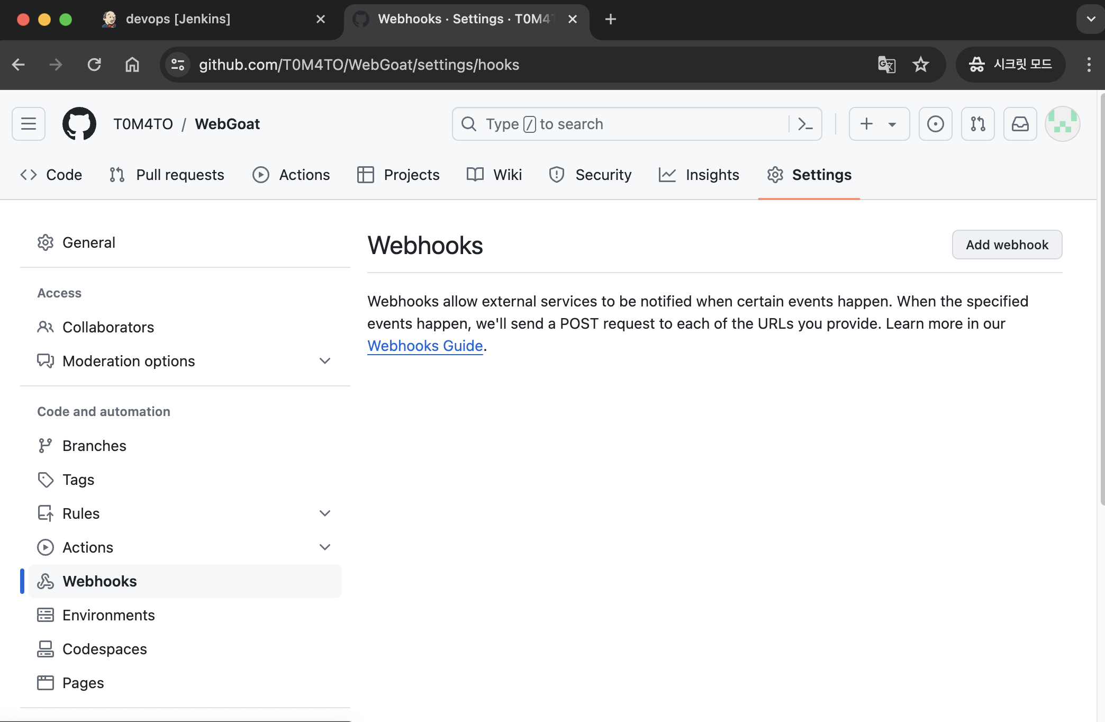
Task: Click the GitHub Octocat logo
Action: (79, 124)
